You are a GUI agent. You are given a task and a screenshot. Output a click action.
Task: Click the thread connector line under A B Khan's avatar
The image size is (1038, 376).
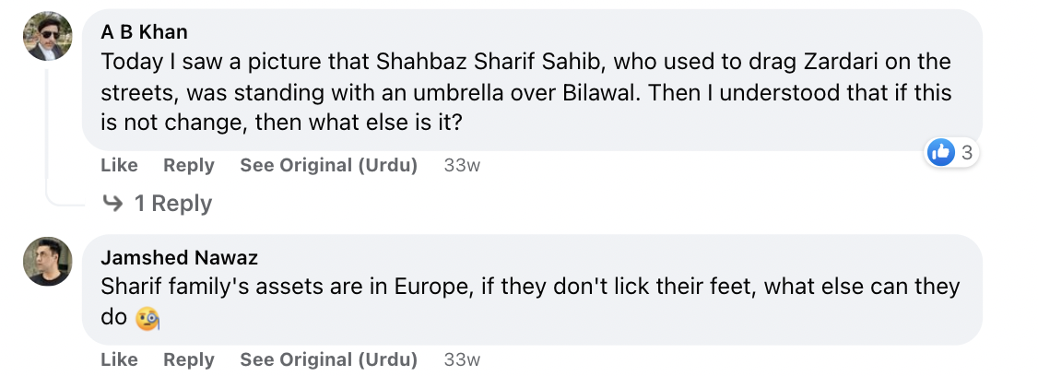pos(48,133)
